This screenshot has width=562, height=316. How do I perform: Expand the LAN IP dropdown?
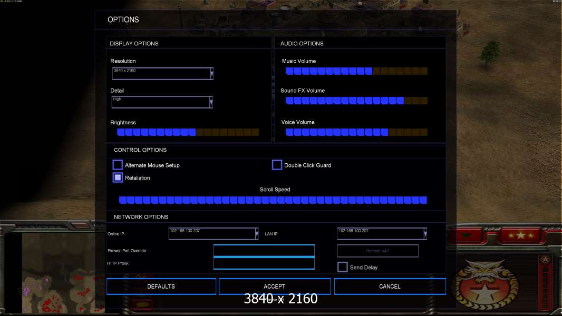(x=425, y=234)
